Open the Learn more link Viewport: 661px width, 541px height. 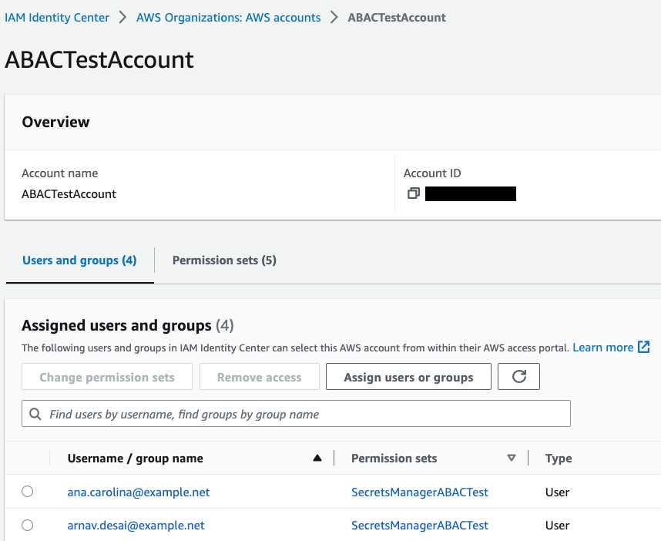[x=605, y=347]
